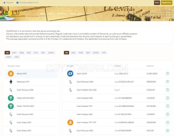This screenshot has width=174, height=136.
Task: Filter receive list by ZEC
Action: point(88,53)
